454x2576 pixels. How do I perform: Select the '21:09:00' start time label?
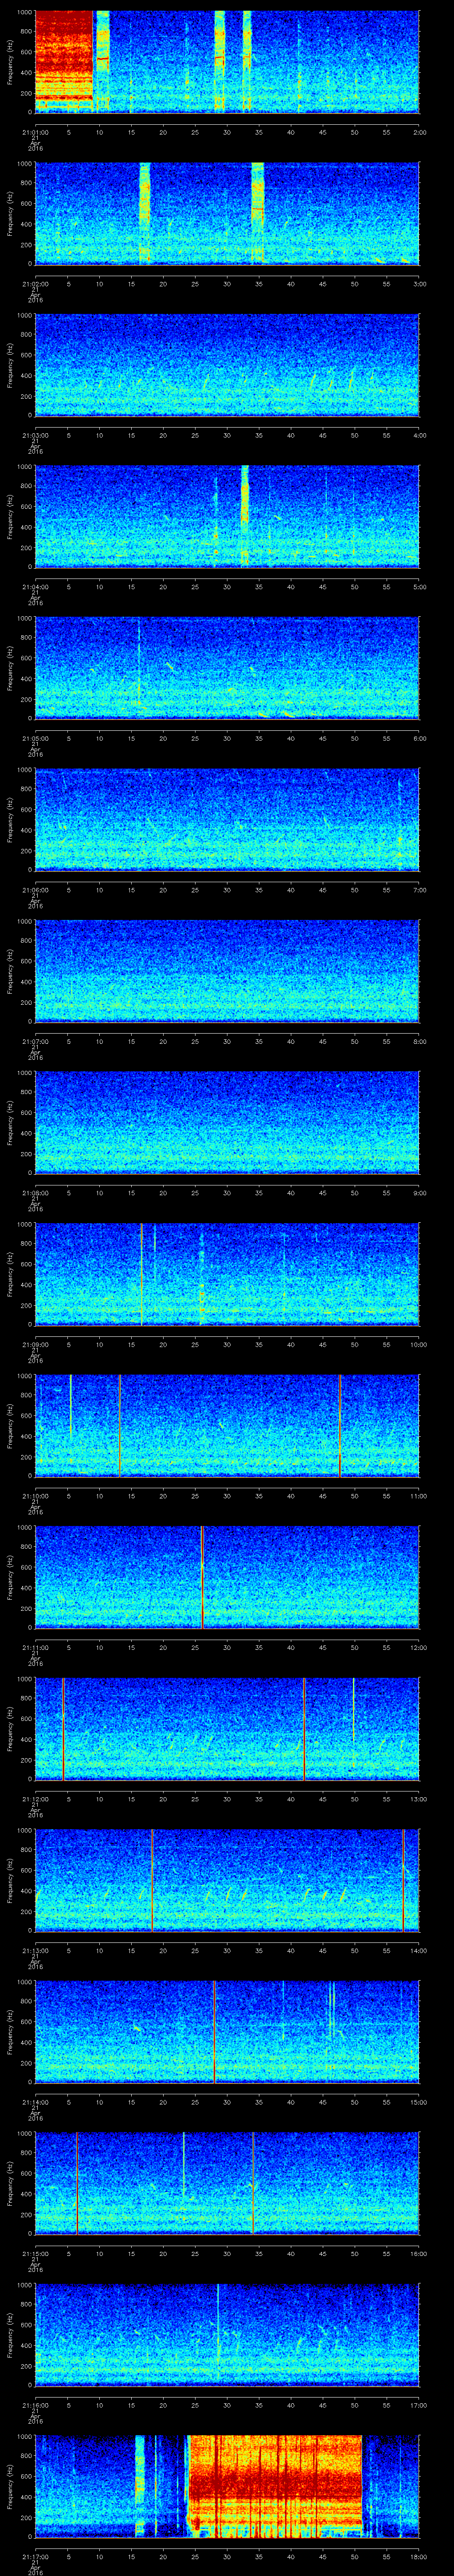35,1344
